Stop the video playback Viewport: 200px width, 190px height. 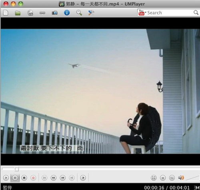click(24, 178)
